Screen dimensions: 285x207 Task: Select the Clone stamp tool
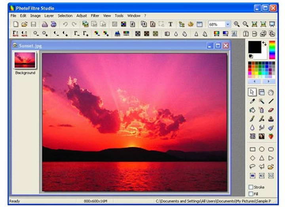click(x=271, y=119)
